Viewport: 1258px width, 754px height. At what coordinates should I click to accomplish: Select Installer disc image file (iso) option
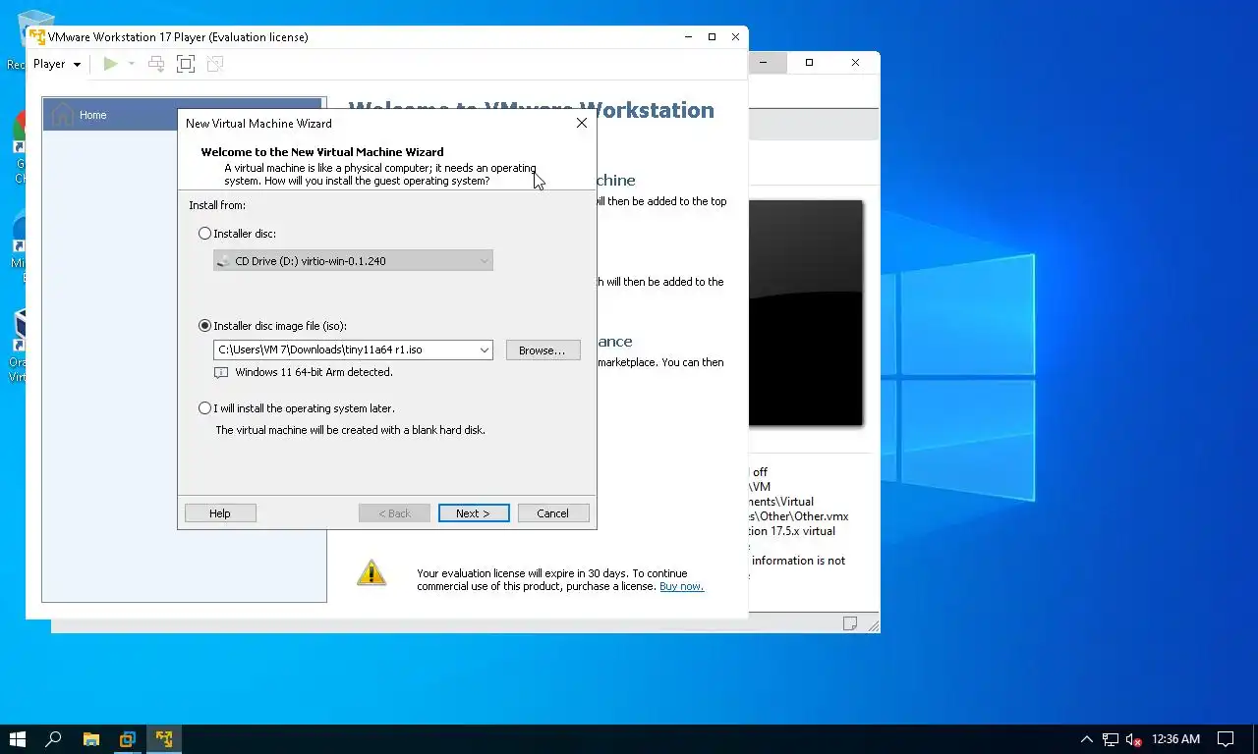pos(205,326)
